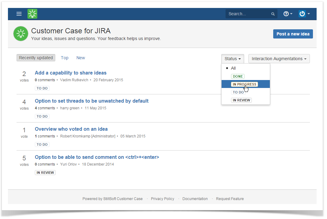Screen dimensions: 327x219
Task: Click author Robert Kromkamp [Administrator]
Action: pyautogui.click(x=88, y=136)
